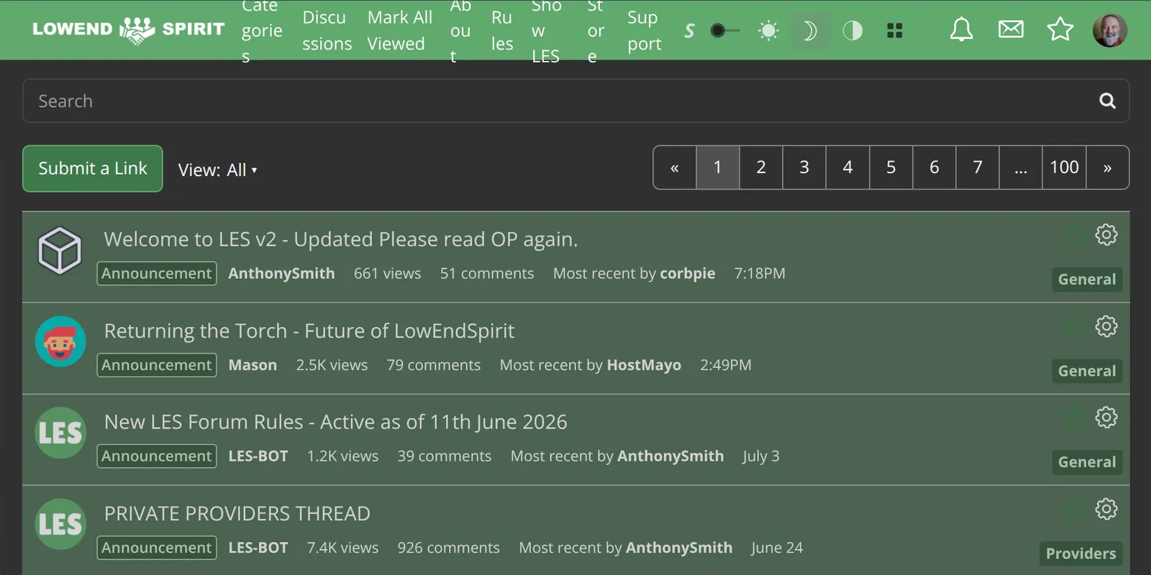Open AnthonySmith author link in first thread
The image size is (1151, 575).
tap(281, 274)
